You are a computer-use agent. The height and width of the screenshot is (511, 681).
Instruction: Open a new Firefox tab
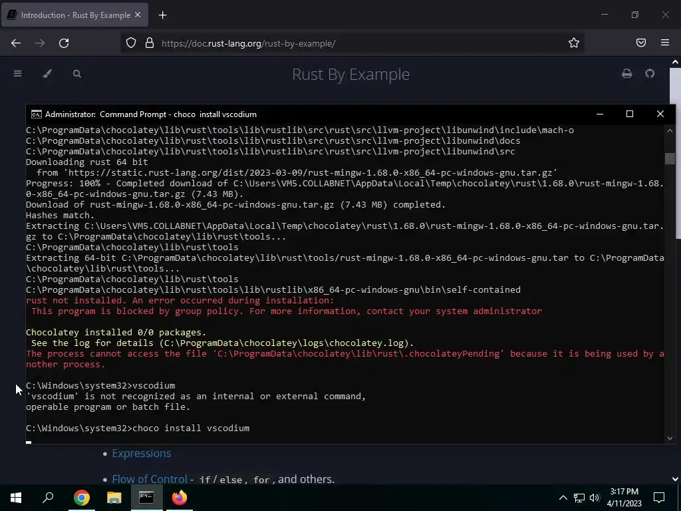coord(162,15)
